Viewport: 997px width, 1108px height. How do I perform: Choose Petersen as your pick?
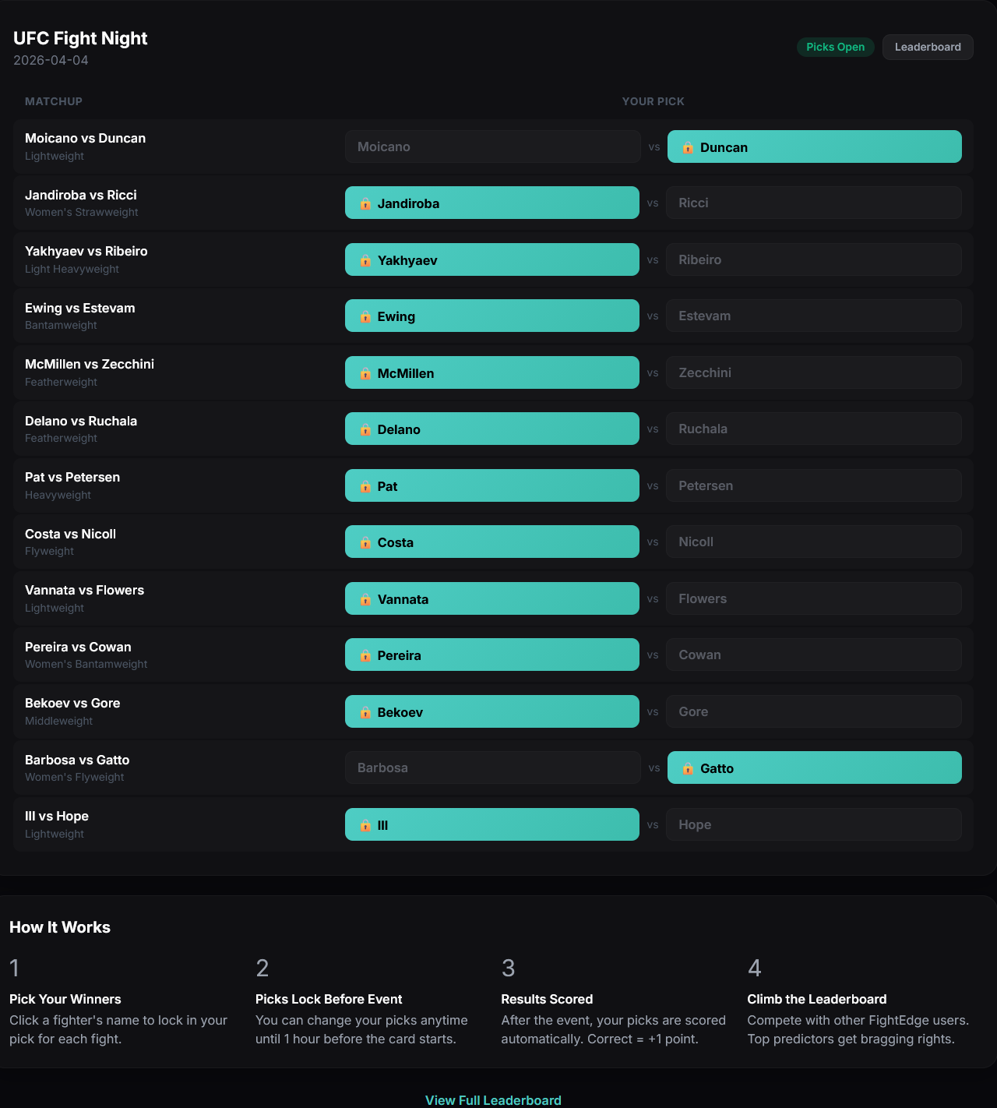pos(814,485)
